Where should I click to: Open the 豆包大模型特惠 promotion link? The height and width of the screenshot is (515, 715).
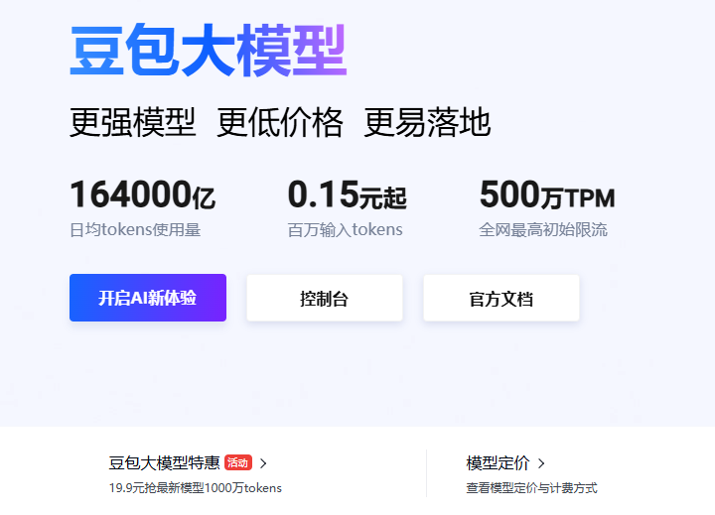164,463
